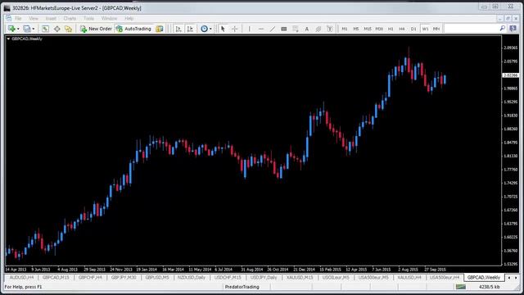Open the Insert menu
Viewport: 524px width, 295px height.
coord(51,18)
